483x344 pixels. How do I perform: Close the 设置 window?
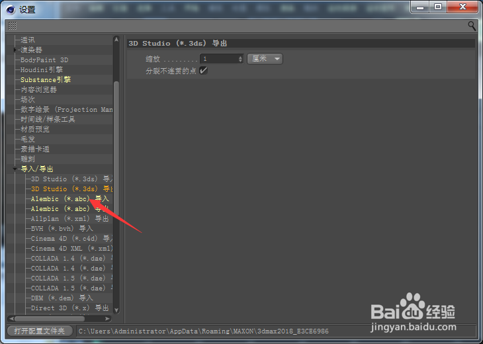(462, 7)
